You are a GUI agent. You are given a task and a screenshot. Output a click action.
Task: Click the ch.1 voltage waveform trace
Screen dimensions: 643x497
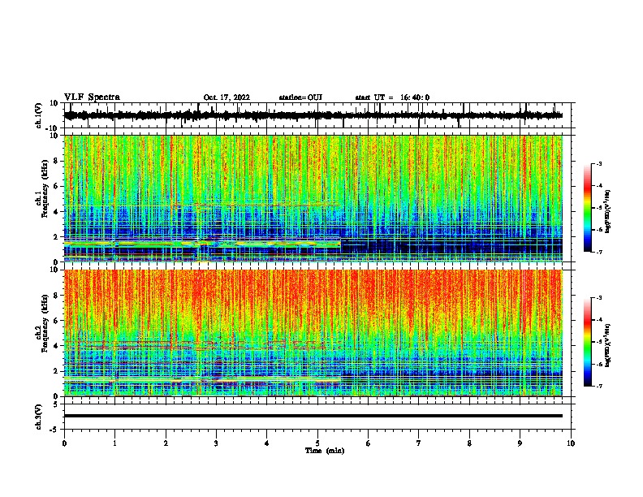coord(313,115)
